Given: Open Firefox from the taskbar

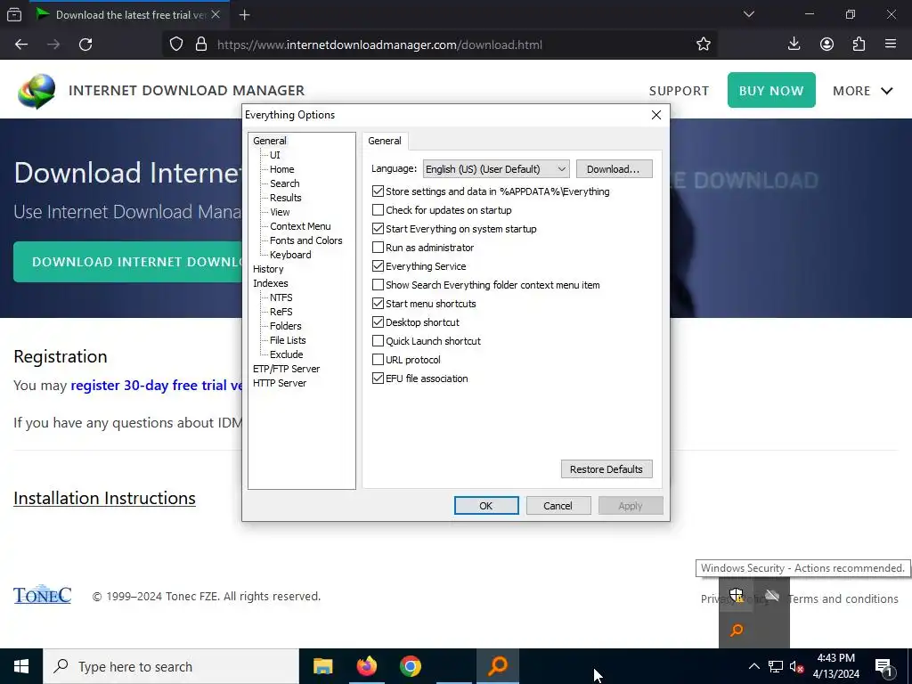Looking at the screenshot, I should 366,666.
